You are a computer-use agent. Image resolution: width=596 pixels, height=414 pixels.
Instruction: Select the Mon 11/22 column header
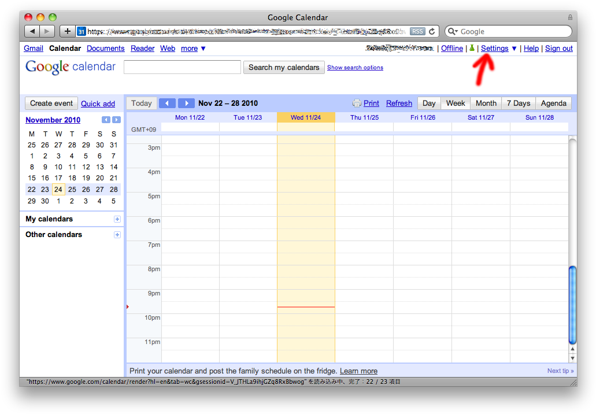(190, 117)
